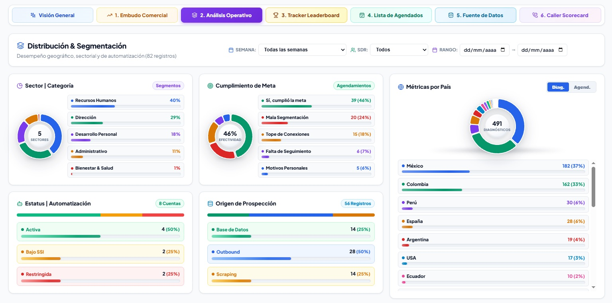The image size is (612, 303).
Task: Click the start date input field
Action: coord(484,50)
